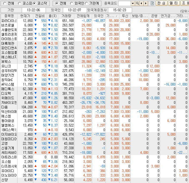
Task: Select the 전체 market radio button
Action: (x=5, y=3)
